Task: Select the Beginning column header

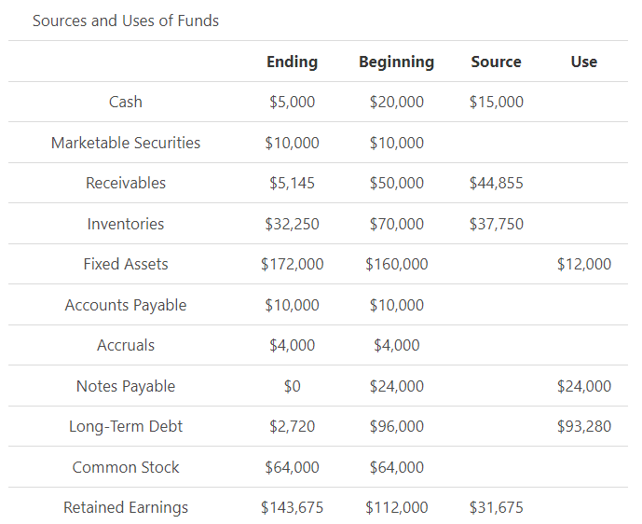Action: [396, 62]
